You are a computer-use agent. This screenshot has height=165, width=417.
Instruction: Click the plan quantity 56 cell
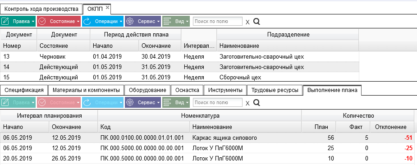pyautogui.click(x=318, y=138)
